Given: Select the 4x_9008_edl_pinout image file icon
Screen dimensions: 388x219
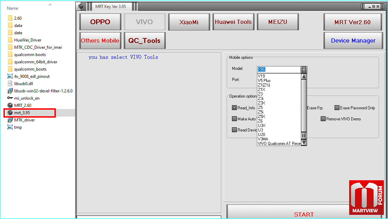Looking at the screenshot, I should click(10, 76).
